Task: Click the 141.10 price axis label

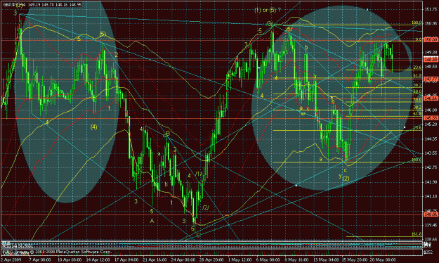Action: (x=431, y=196)
